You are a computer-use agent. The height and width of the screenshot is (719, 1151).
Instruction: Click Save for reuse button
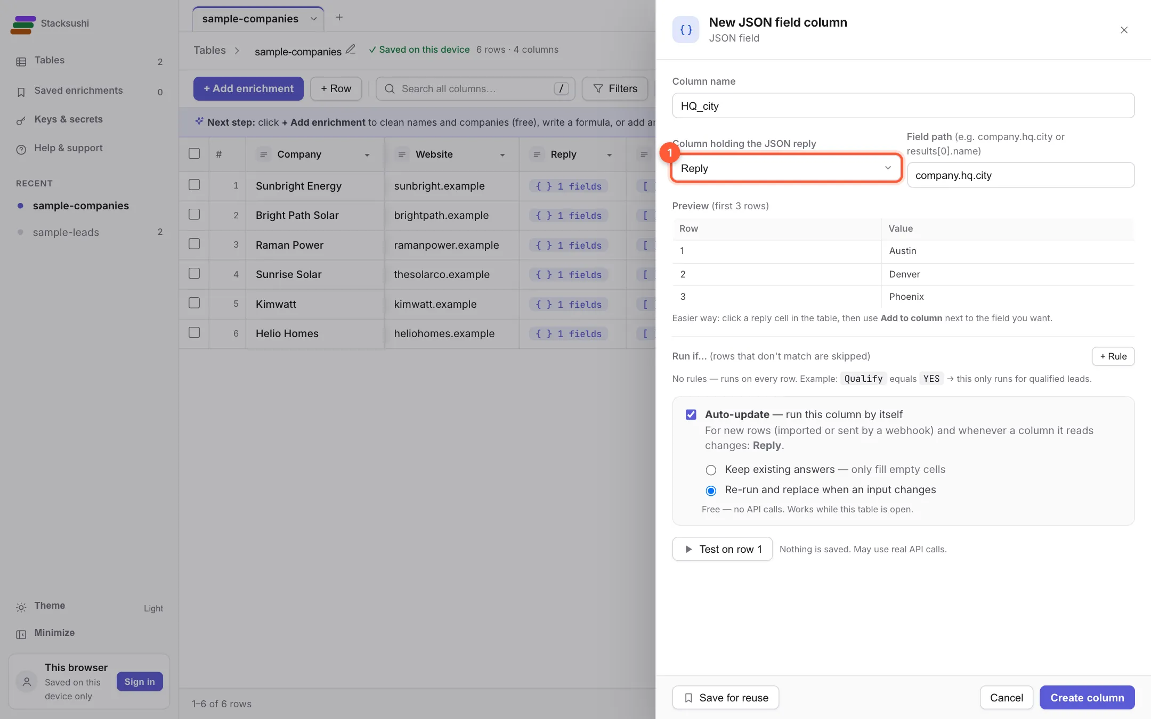coord(725,698)
